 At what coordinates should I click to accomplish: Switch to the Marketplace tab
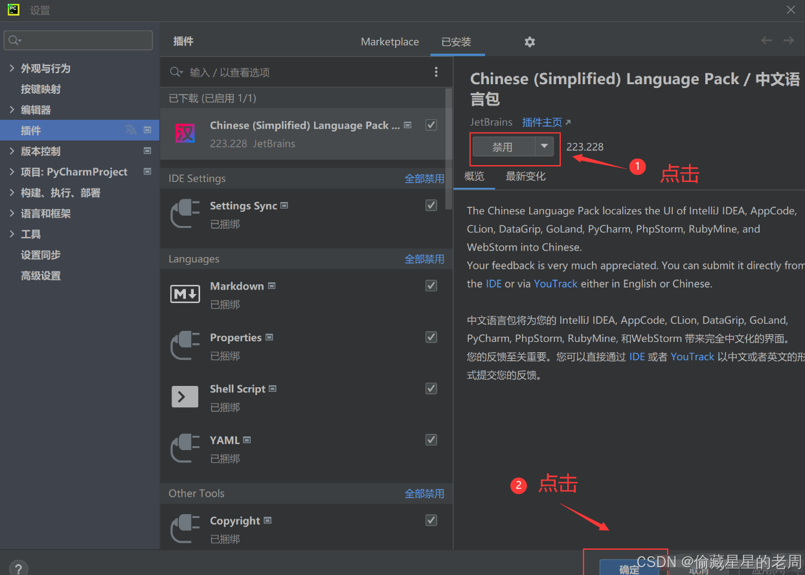pyautogui.click(x=390, y=41)
